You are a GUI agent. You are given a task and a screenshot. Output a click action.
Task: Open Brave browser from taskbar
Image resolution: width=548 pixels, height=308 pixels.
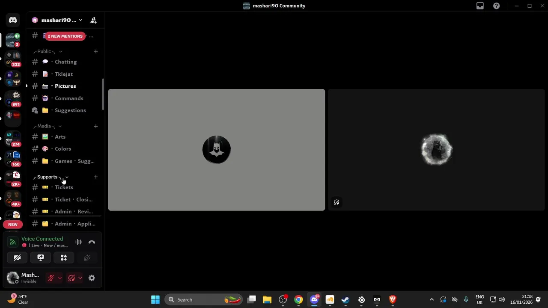click(x=392, y=299)
